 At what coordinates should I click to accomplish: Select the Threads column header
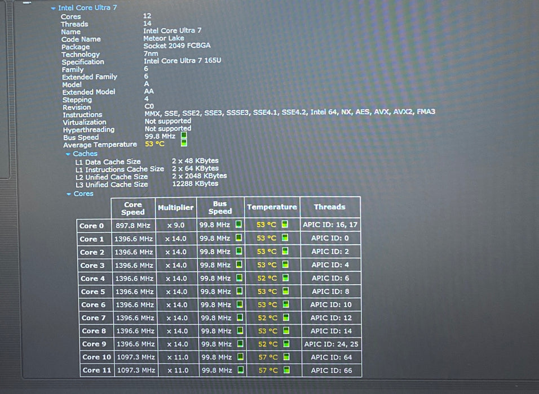point(330,207)
